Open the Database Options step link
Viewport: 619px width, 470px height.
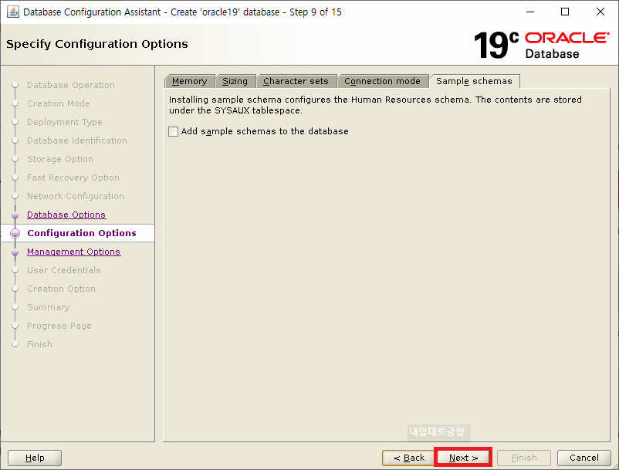click(66, 215)
